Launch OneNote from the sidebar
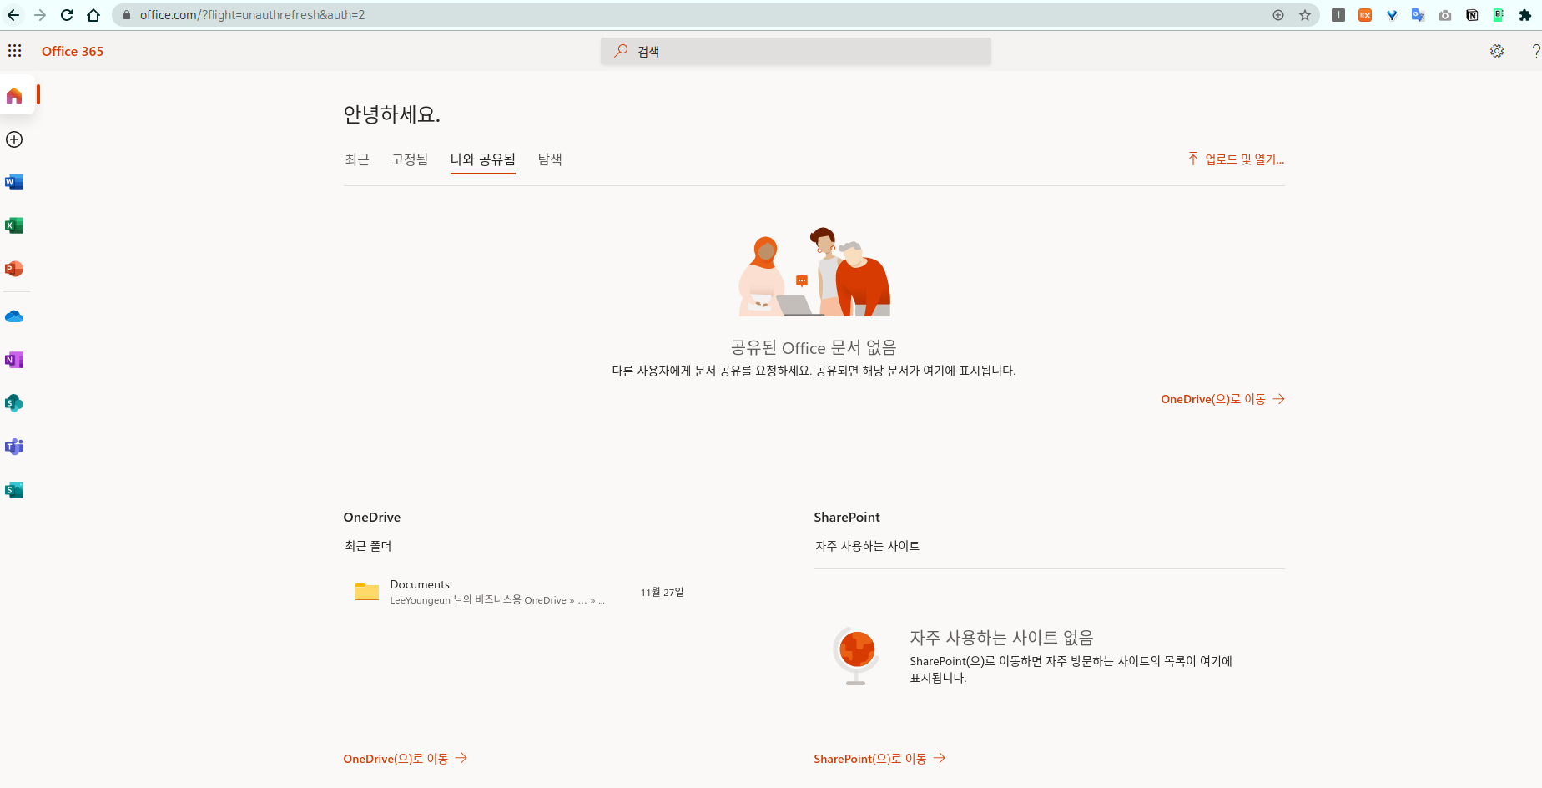 [x=14, y=360]
